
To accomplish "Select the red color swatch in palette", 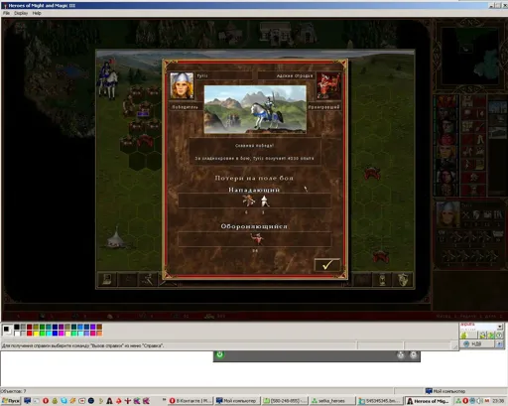I will pyautogui.click(x=30, y=334).
